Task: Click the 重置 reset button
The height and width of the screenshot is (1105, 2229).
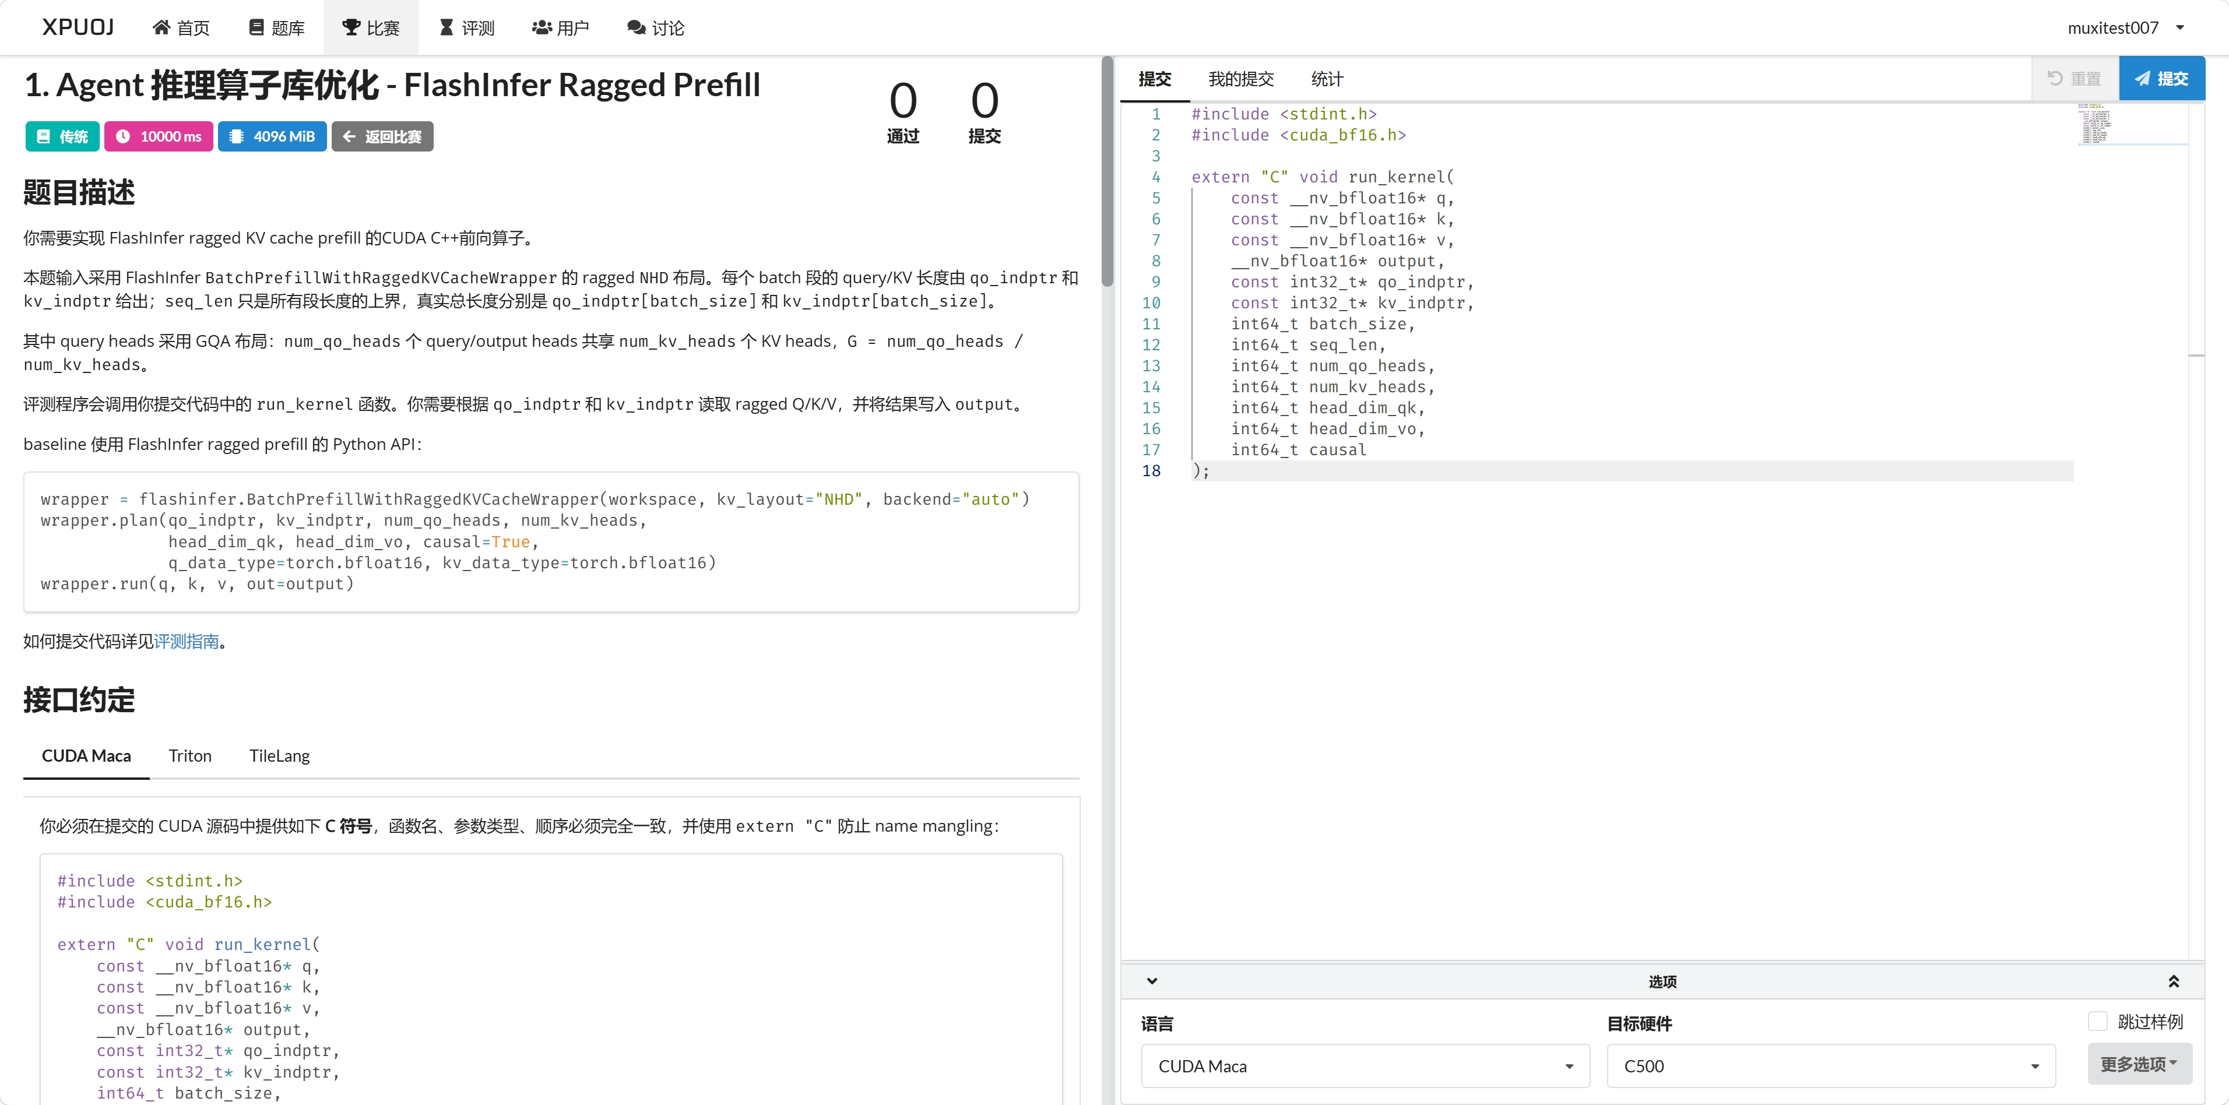Action: click(2075, 79)
